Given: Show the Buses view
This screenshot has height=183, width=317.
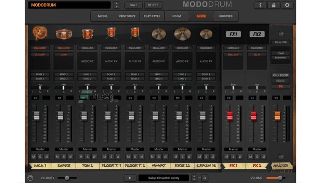Looking at the screenshot, I should (x=281, y=81).
